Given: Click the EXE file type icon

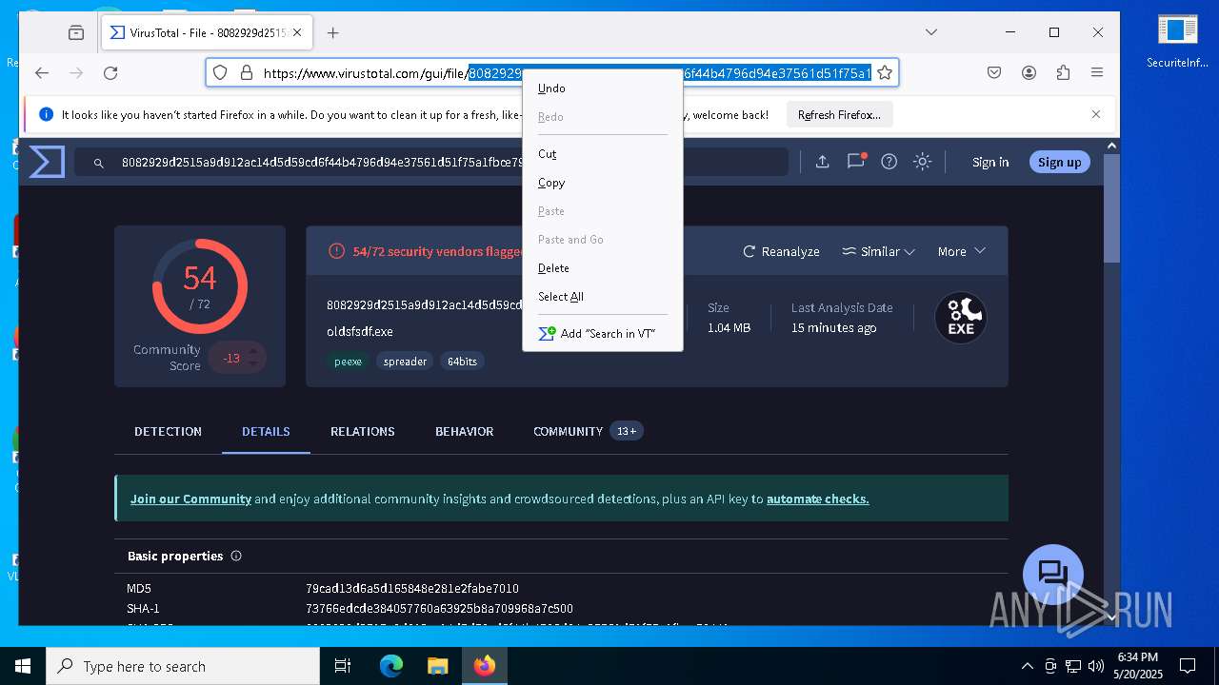Looking at the screenshot, I should pos(960,318).
